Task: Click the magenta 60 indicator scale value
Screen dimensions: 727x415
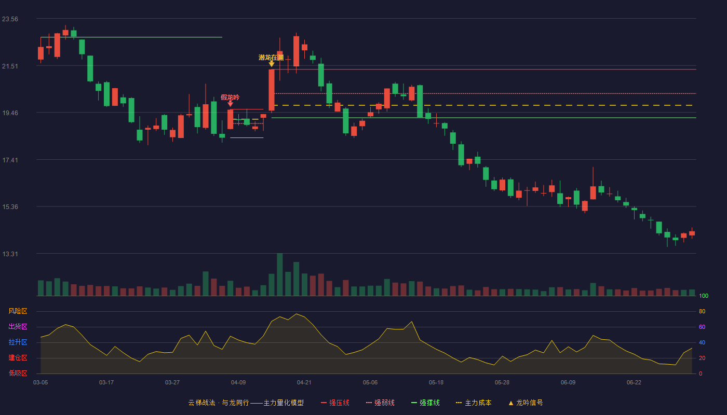Action: [702, 327]
